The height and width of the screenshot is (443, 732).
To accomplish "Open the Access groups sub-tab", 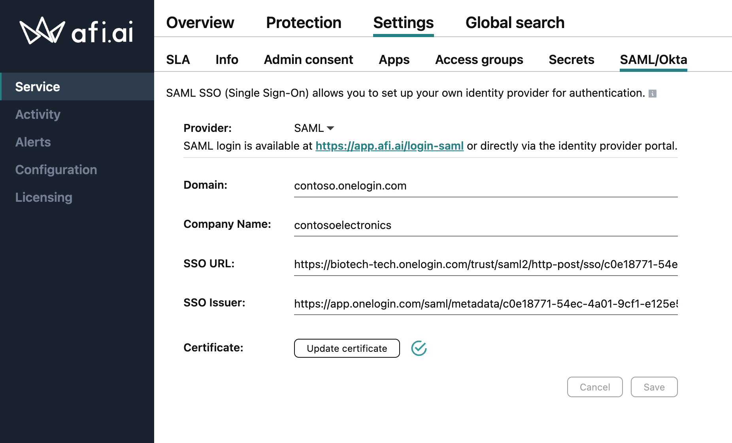I will point(479,60).
